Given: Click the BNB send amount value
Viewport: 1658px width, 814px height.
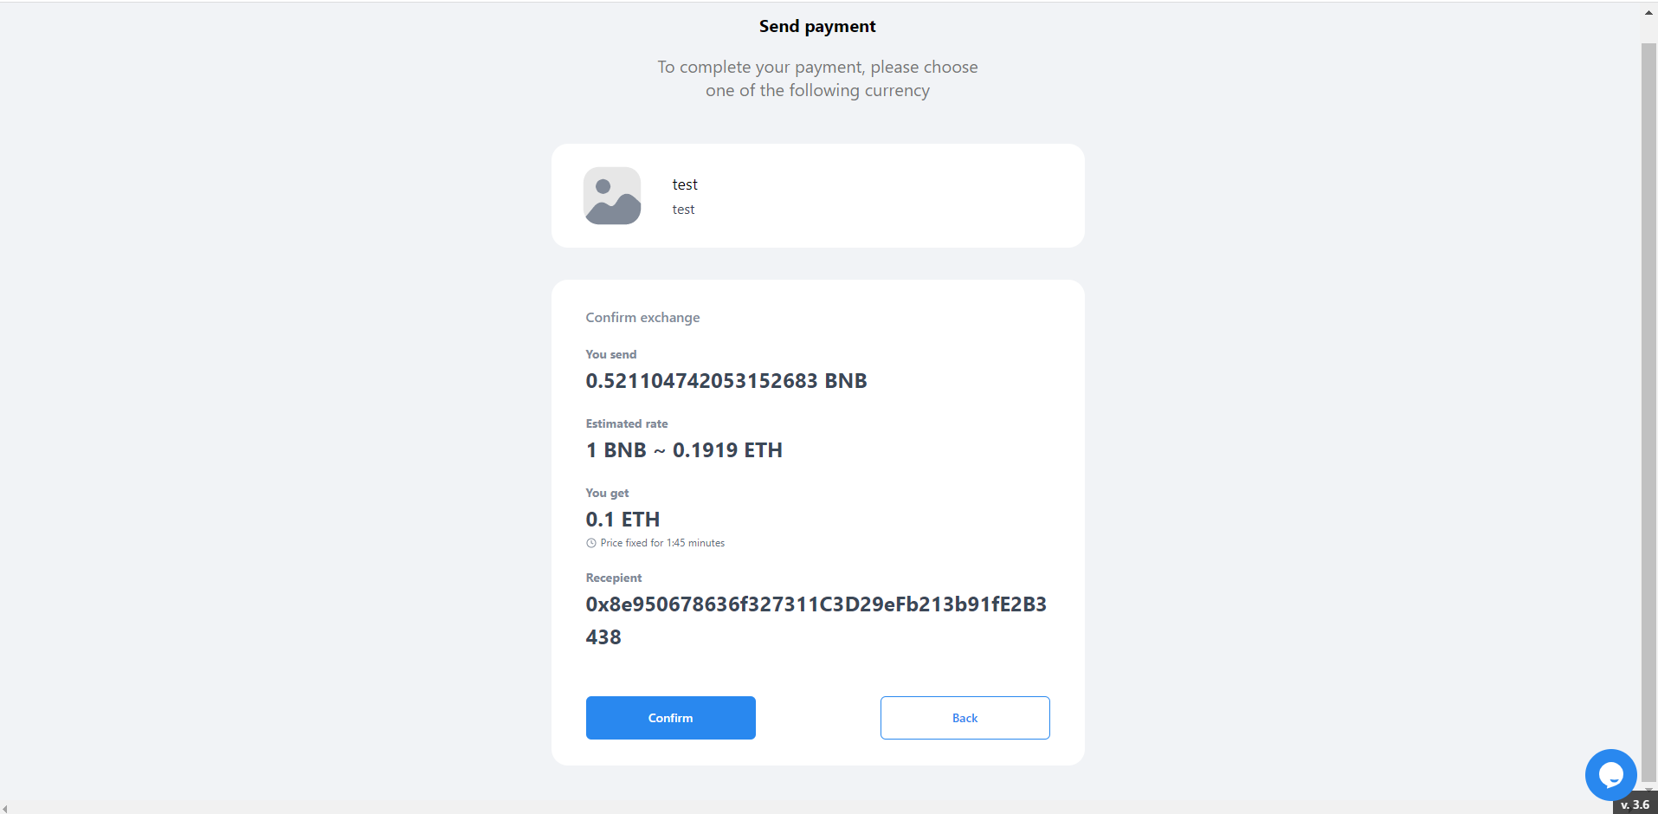Looking at the screenshot, I should coord(726,381).
